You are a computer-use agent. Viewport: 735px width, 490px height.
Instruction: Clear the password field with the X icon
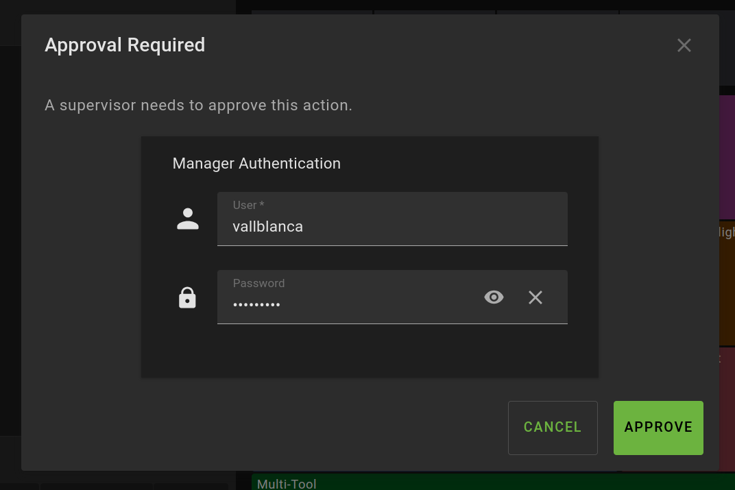tap(535, 297)
